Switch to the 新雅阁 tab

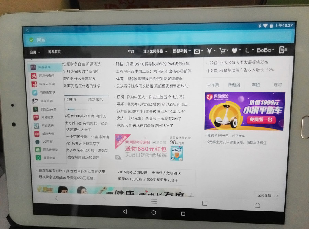pos(234,85)
